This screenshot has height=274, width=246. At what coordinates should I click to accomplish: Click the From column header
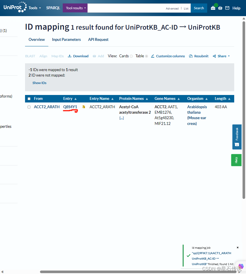(x=38, y=98)
